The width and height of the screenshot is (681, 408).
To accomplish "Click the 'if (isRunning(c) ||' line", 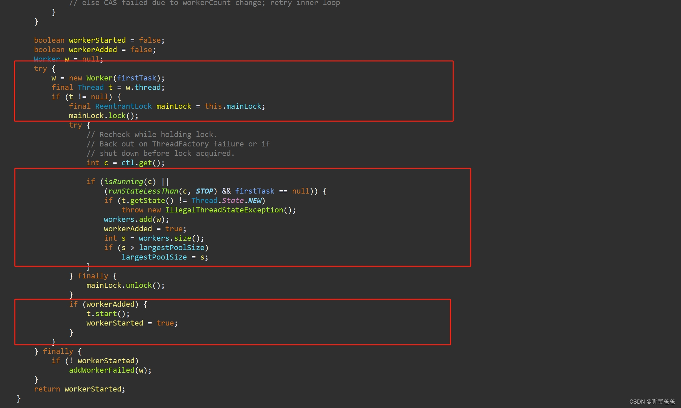I will click(128, 182).
